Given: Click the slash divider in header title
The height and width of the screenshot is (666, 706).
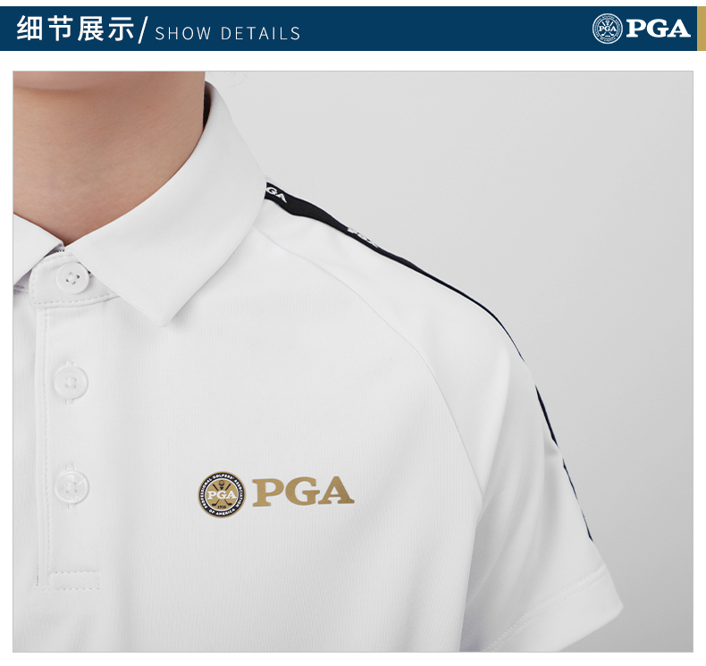Looking at the screenshot, I should click(x=143, y=29).
